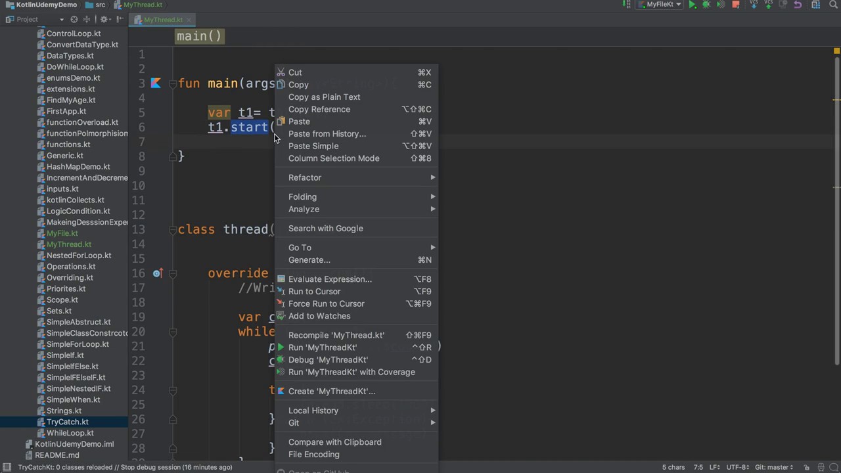This screenshot has height=473, width=841.
Task: Expand the Refactor submenu
Action: 355,177
